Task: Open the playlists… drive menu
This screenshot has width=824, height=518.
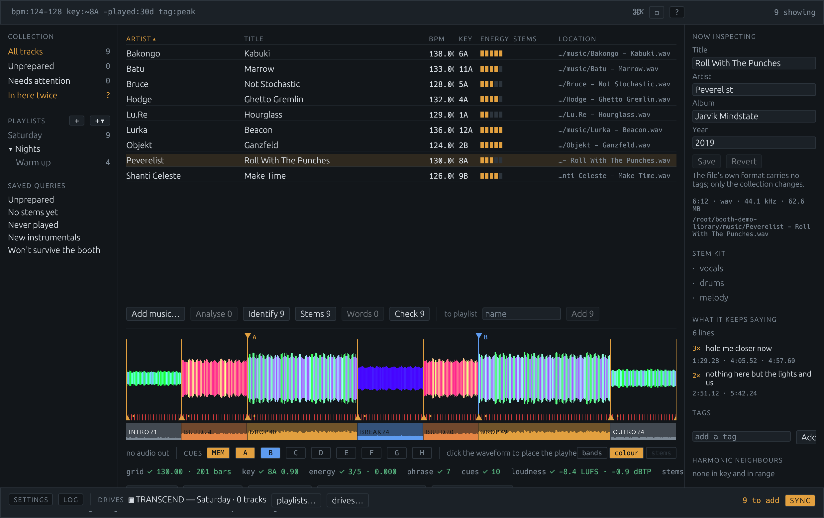Action: coord(296,500)
